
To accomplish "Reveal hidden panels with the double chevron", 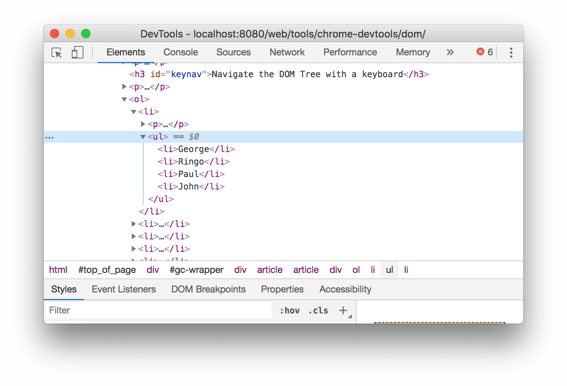I will point(450,52).
